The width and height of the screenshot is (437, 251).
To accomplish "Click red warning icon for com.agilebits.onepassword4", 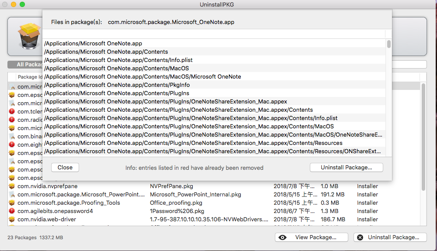I will coord(12,211).
